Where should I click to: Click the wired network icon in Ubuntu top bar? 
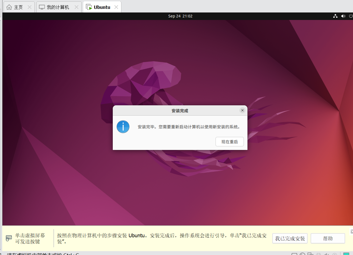pyautogui.click(x=335, y=16)
